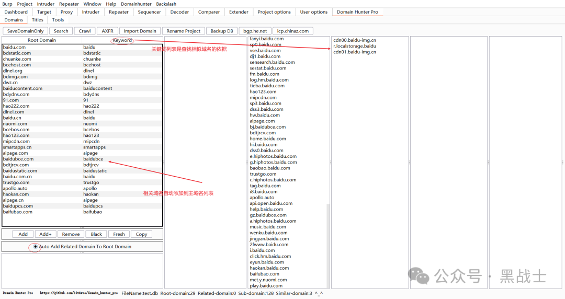
Task: Click the AXFR button
Action: [x=107, y=31]
